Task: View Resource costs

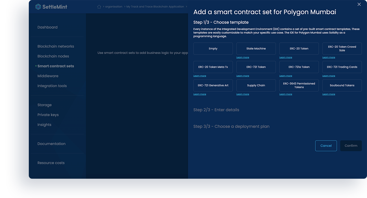Action: tap(51, 163)
